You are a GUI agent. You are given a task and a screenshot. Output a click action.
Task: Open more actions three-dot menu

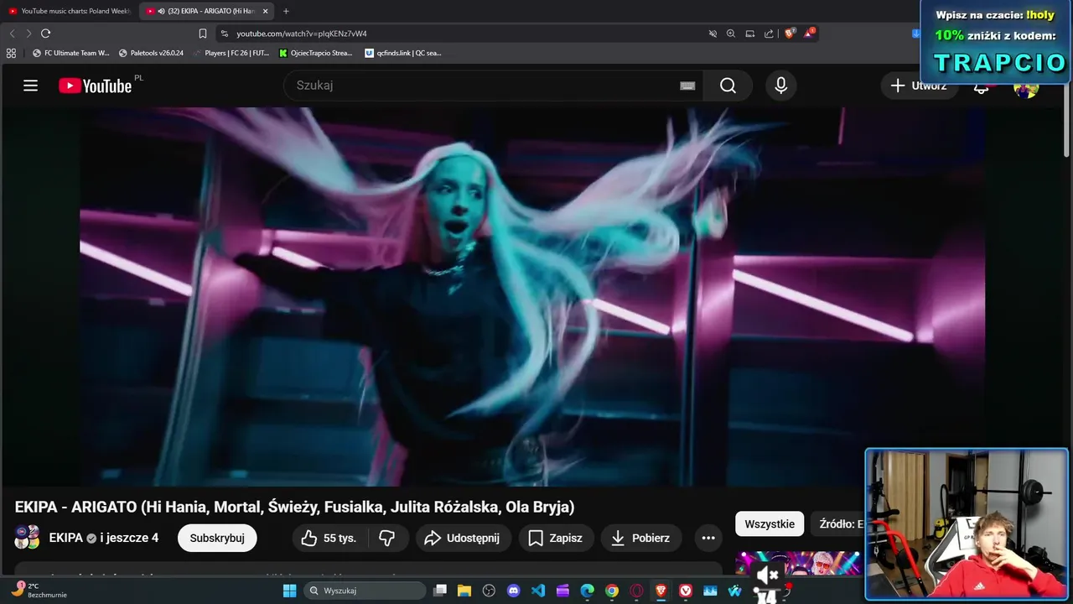(708, 538)
